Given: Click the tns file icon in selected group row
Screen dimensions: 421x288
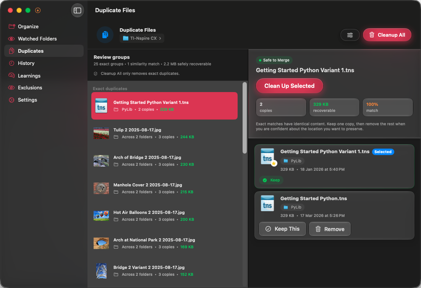Looking at the screenshot, I should click(101, 106).
